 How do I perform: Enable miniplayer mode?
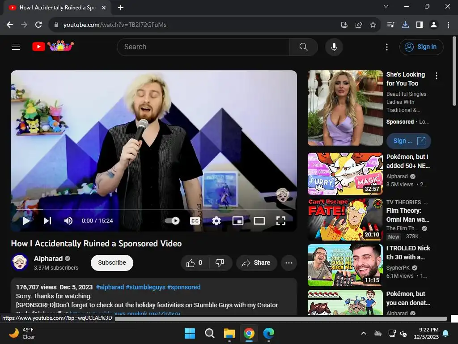pyautogui.click(x=238, y=221)
